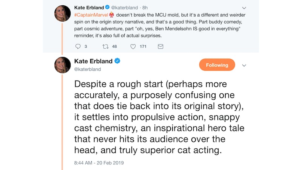Click the envelope direct message icon
Viewport: 302px width, 170px height.
point(160,46)
